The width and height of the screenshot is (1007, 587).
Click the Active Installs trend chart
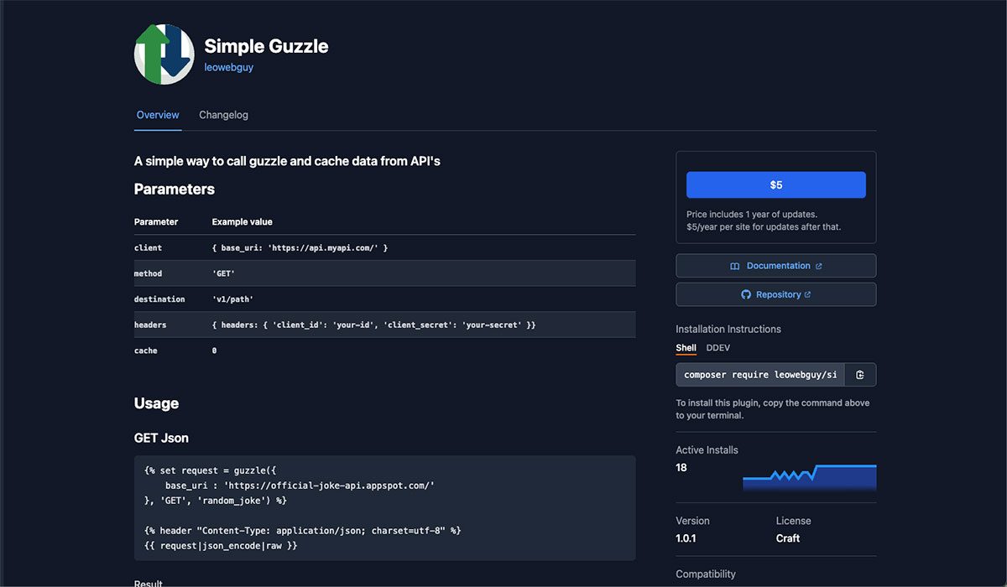coord(809,477)
